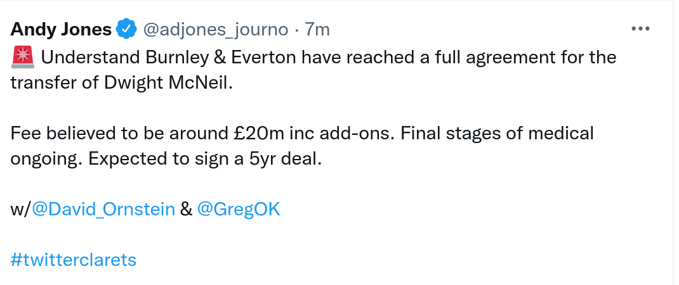Visit the @David_Ornstein mention
Image resolution: width=679 pixels, height=285 pixels.
(103, 209)
